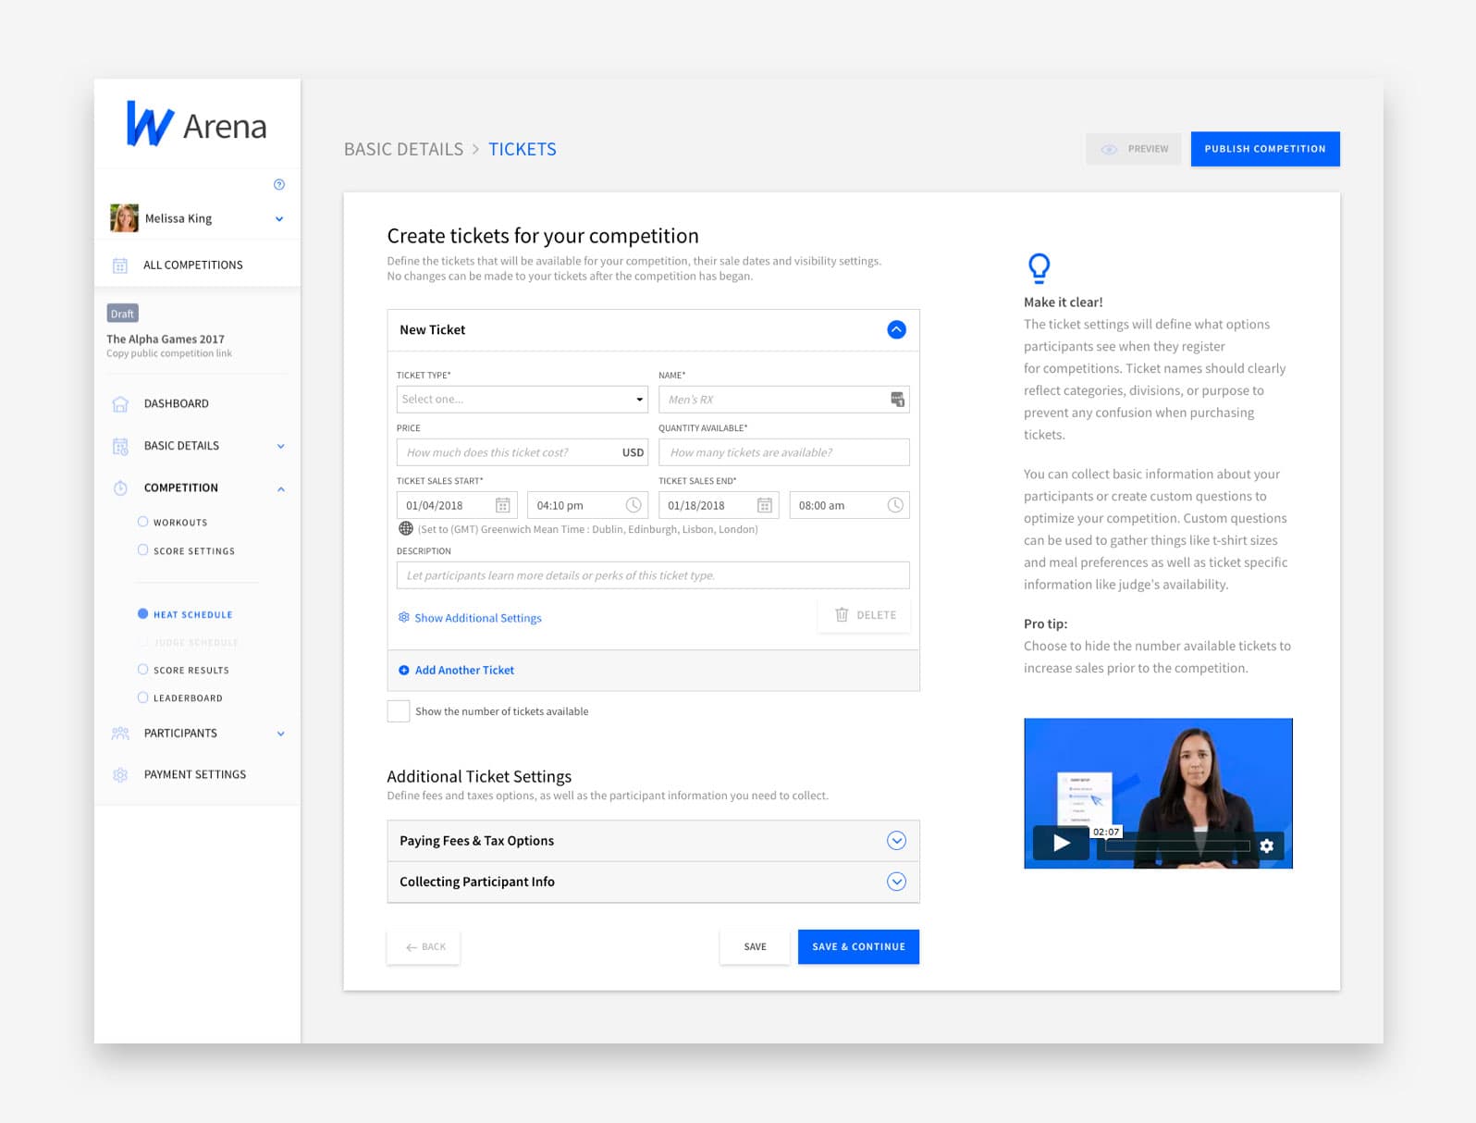The image size is (1476, 1123).
Task: Click the globe timezone icon
Action: pyautogui.click(x=405, y=529)
